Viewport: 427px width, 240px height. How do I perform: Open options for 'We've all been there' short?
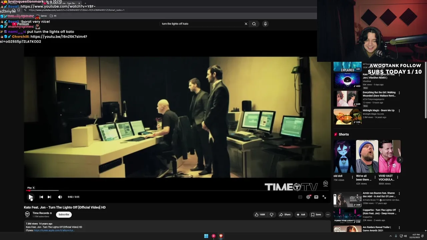[375, 177]
